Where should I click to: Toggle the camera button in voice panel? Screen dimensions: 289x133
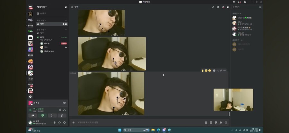[x=33, y=115]
